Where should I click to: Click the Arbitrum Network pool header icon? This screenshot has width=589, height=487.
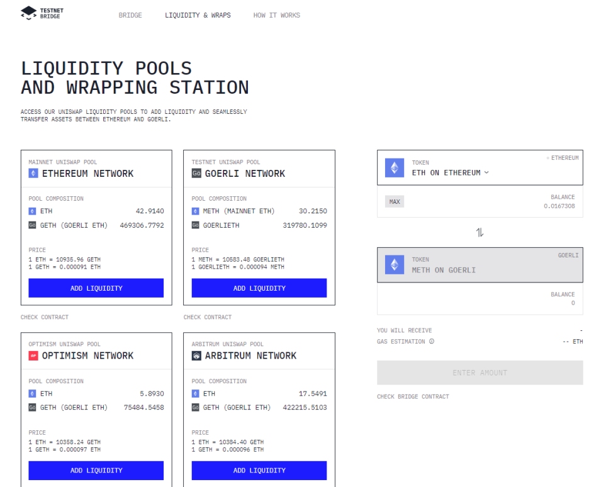pos(196,355)
